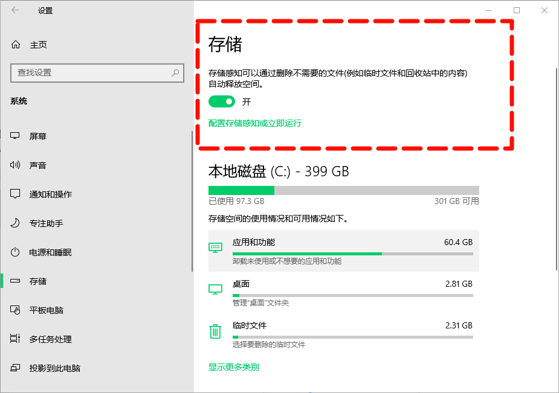Click the moon icon for 专注助手
Image resolution: width=559 pixels, height=393 pixels.
click(x=15, y=223)
